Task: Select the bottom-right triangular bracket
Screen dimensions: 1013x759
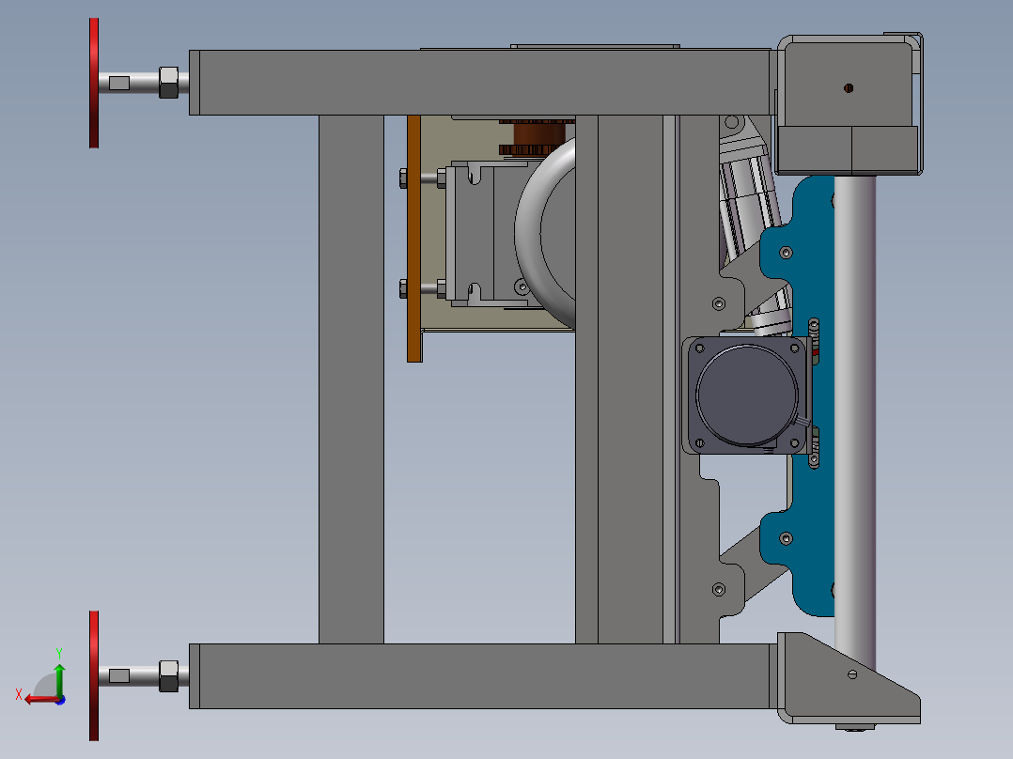Action: pyautogui.click(x=849, y=678)
